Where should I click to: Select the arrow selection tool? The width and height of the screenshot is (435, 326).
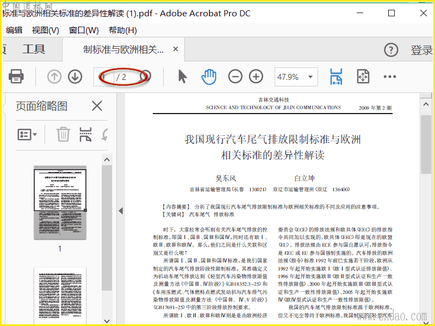[182, 77]
